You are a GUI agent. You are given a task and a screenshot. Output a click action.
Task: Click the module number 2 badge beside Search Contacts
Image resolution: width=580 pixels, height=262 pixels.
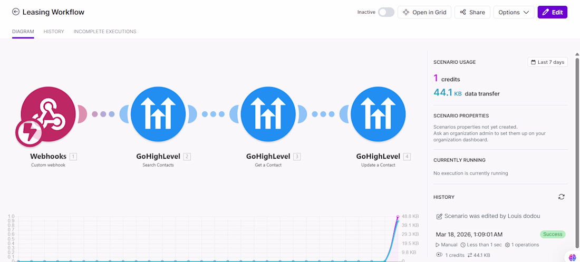pos(187,157)
